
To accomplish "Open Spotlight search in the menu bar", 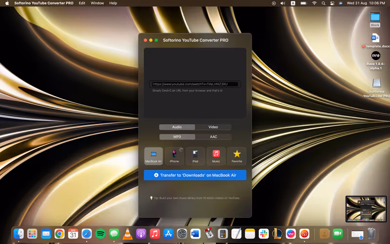I will (x=323, y=3).
